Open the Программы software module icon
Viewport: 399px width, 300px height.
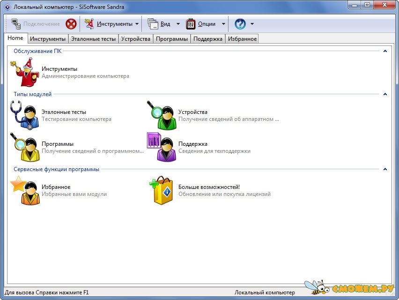pos(23,147)
